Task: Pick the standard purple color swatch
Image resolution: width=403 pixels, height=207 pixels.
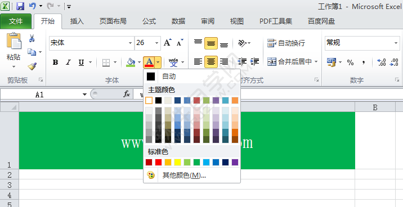Action: coord(235,163)
